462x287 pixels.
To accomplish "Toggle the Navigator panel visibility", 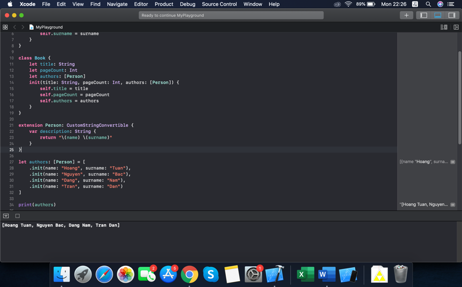I will point(424,15).
